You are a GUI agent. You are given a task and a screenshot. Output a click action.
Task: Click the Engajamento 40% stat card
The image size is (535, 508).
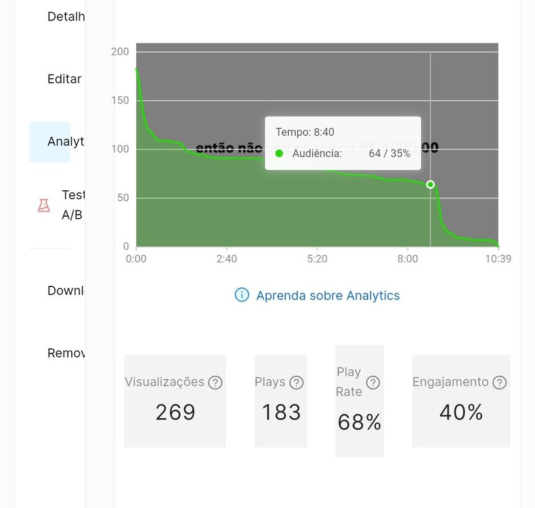(461, 401)
